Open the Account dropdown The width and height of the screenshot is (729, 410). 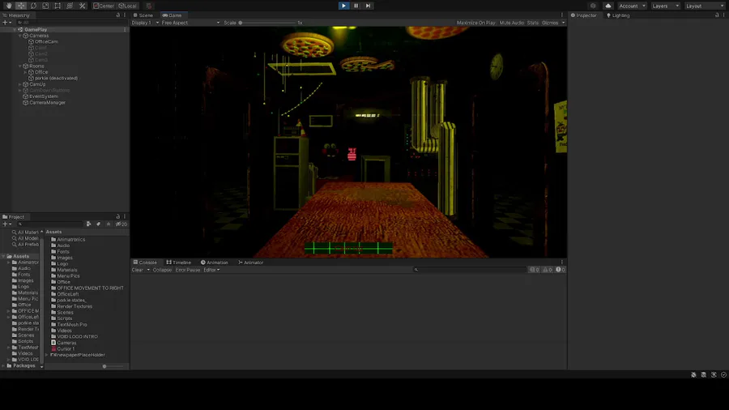click(632, 6)
